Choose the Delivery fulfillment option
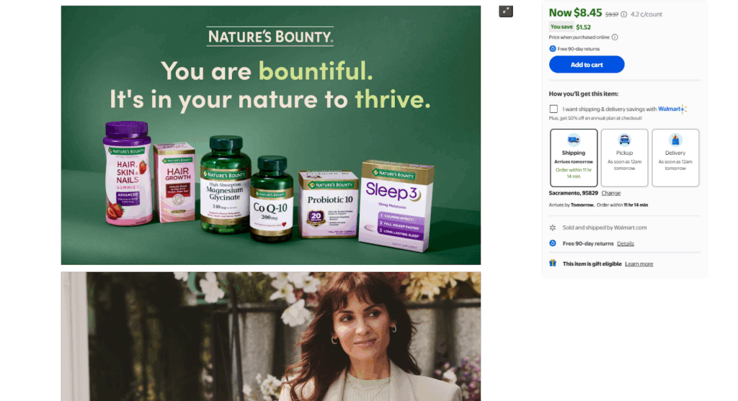Screen dimensions: 738x401 (x=675, y=158)
